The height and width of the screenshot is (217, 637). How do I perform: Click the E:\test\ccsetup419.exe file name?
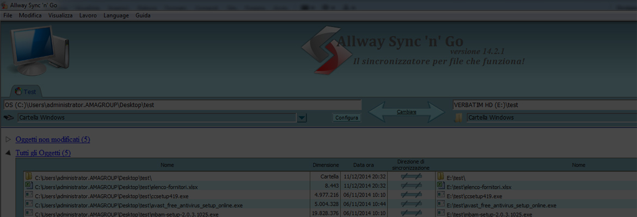[475, 196]
